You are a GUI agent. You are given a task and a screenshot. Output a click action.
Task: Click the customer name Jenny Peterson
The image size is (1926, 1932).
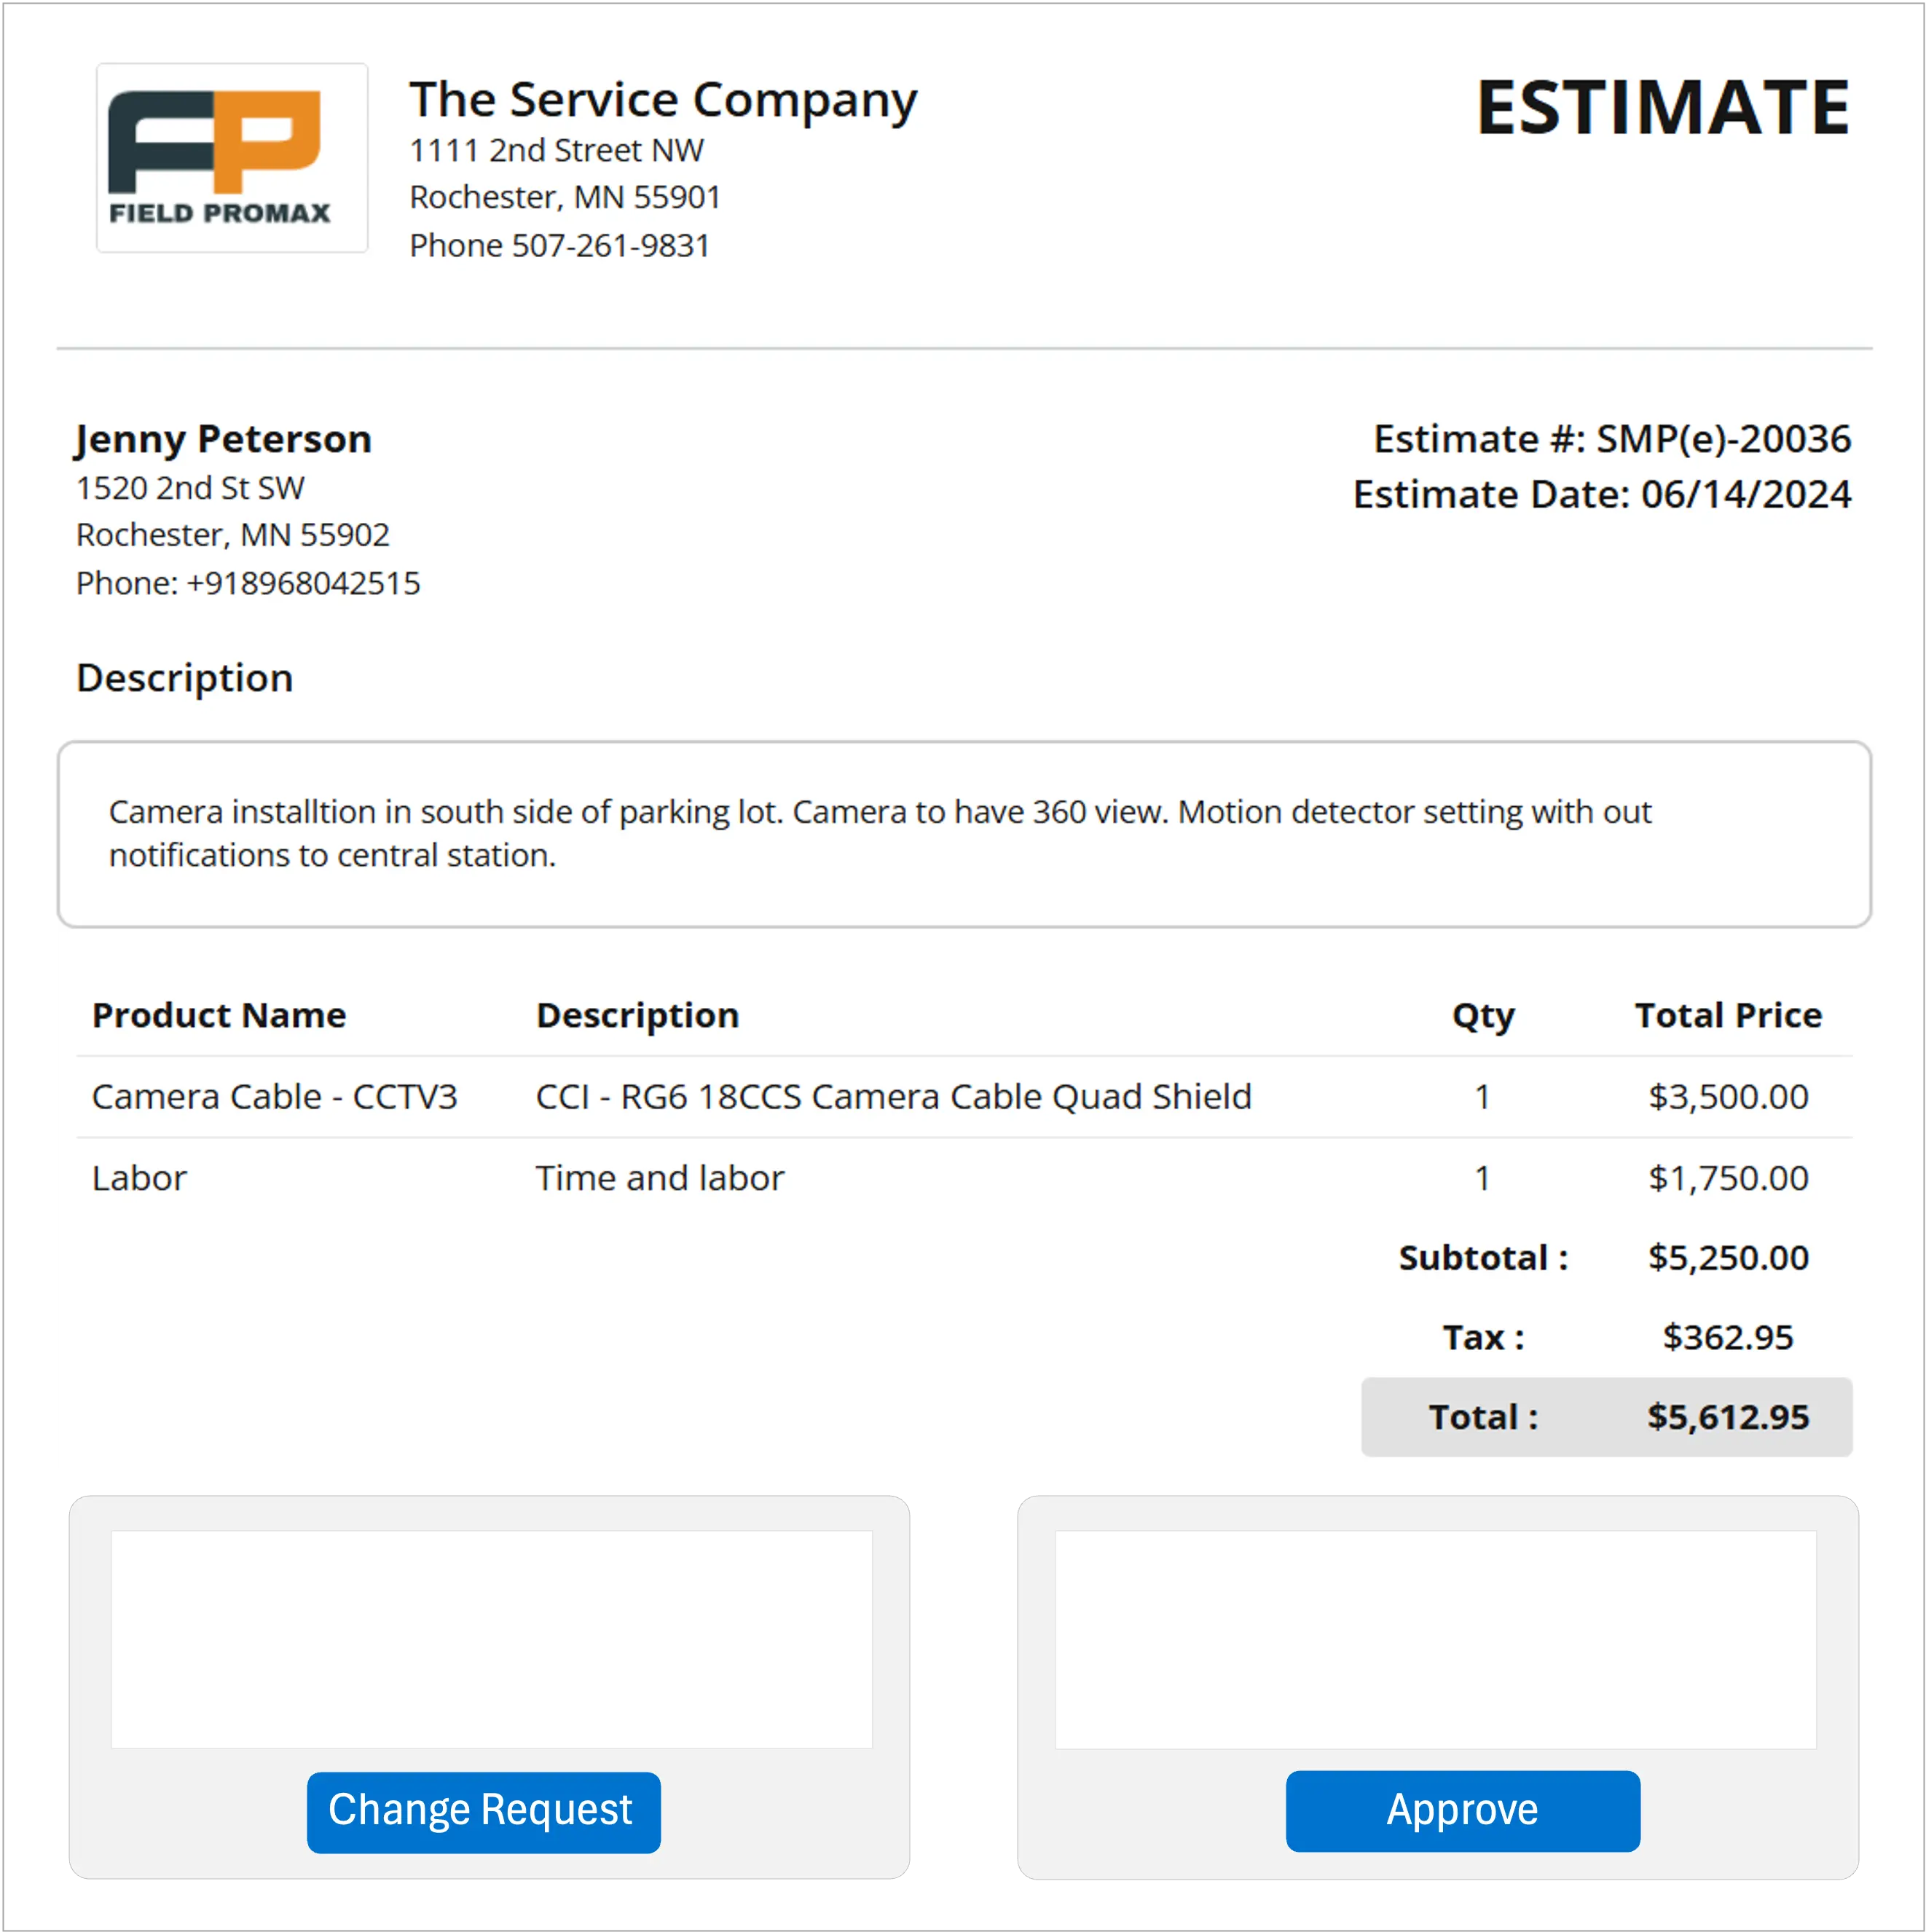coord(223,439)
